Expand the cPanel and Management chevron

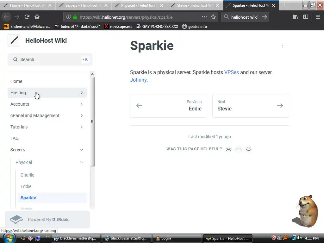coord(82,115)
